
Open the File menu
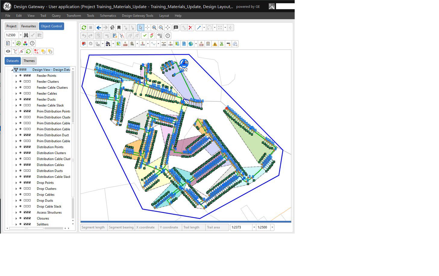pos(8,16)
